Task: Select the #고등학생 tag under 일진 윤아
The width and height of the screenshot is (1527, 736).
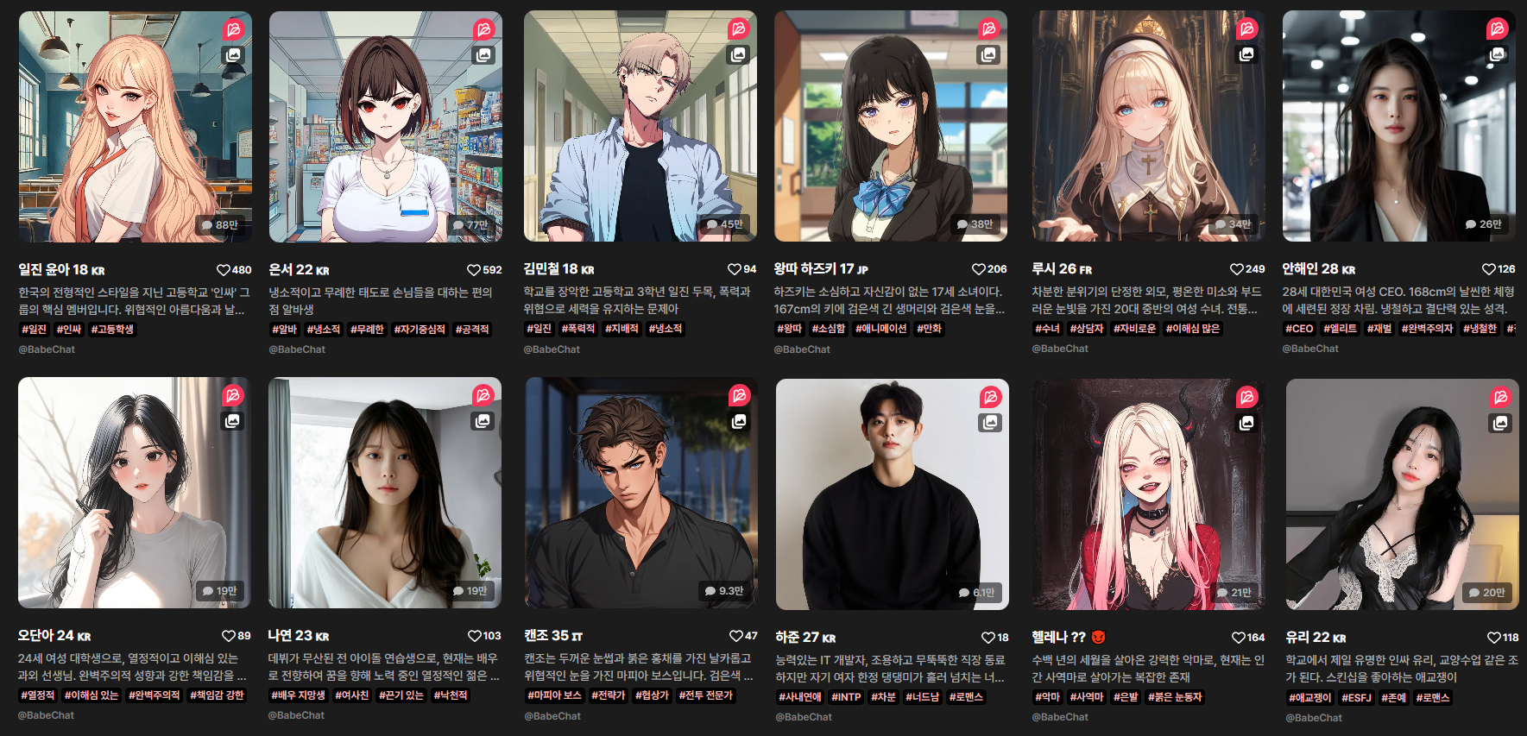Action: (x=112, y=330)
